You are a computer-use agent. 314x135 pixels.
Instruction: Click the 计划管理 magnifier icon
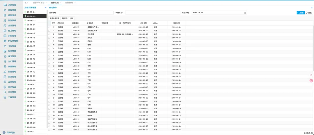pyautogui.click(x=5, y=92)
